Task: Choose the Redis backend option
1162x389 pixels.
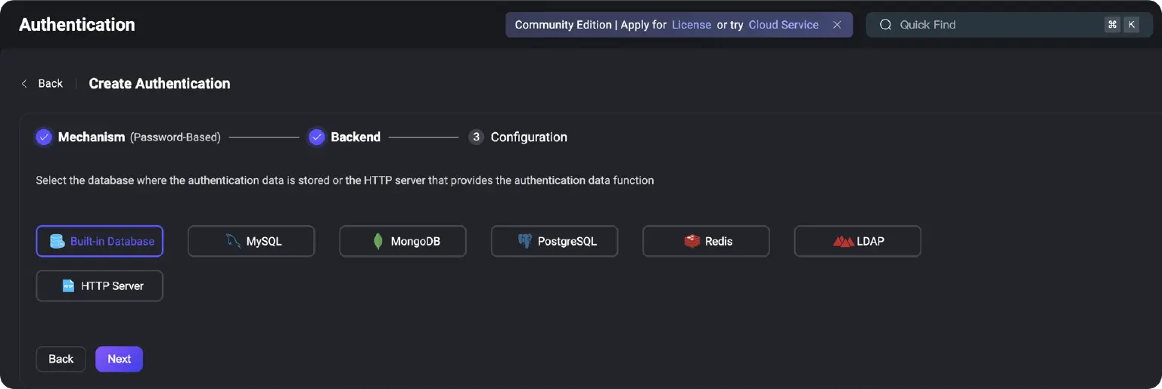Action: coord(706,242)
